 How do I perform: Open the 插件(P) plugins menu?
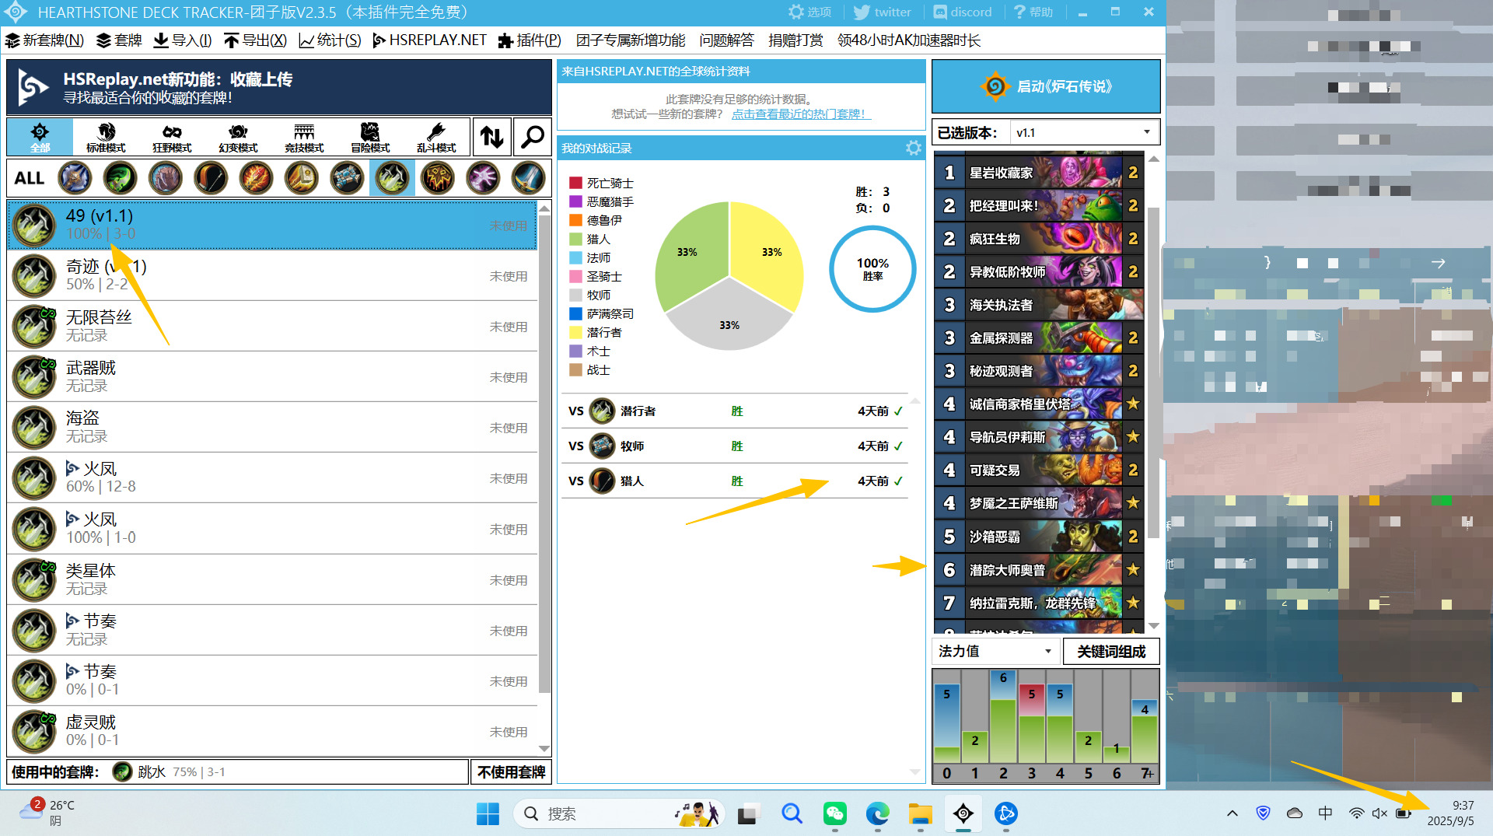[530, 40]
